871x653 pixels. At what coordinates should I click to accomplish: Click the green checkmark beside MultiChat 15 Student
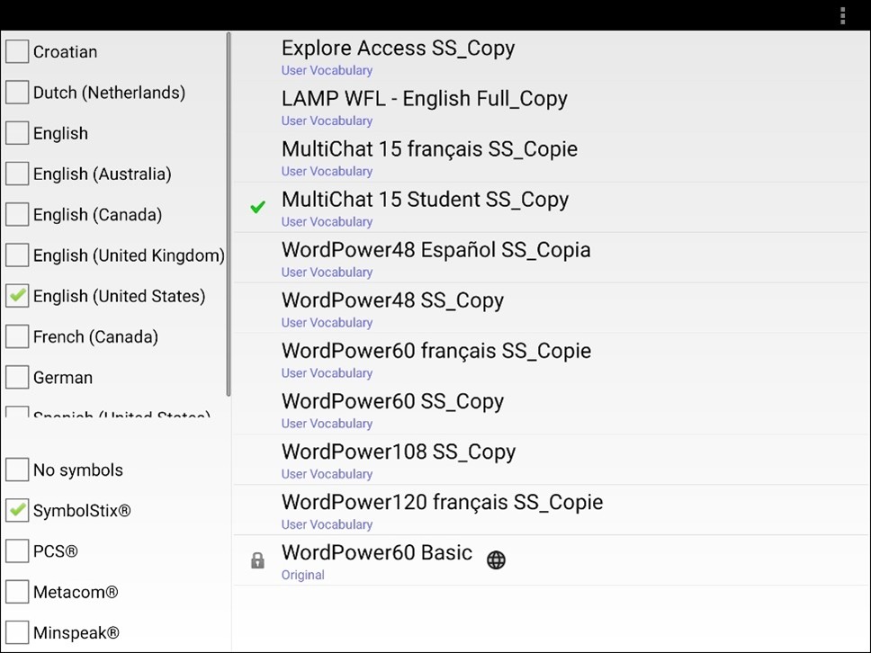tap(258, 207)
